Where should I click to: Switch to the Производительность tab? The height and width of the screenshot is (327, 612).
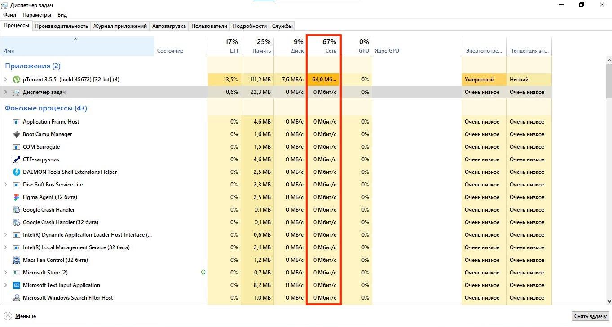point(61,26)
